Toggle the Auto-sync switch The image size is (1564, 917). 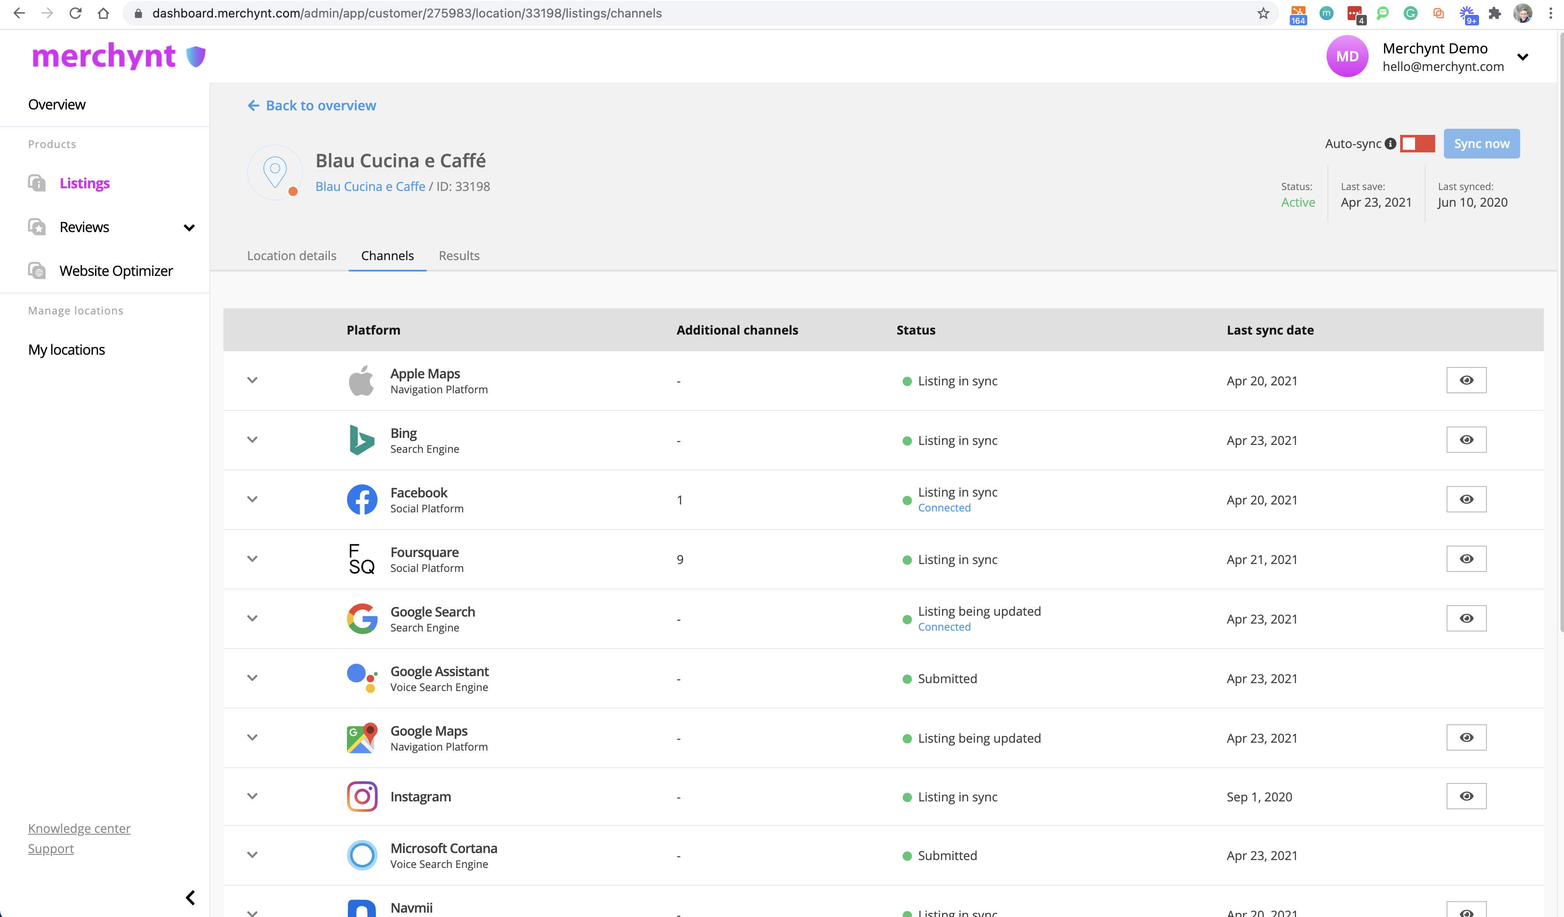coord(1417,144)
